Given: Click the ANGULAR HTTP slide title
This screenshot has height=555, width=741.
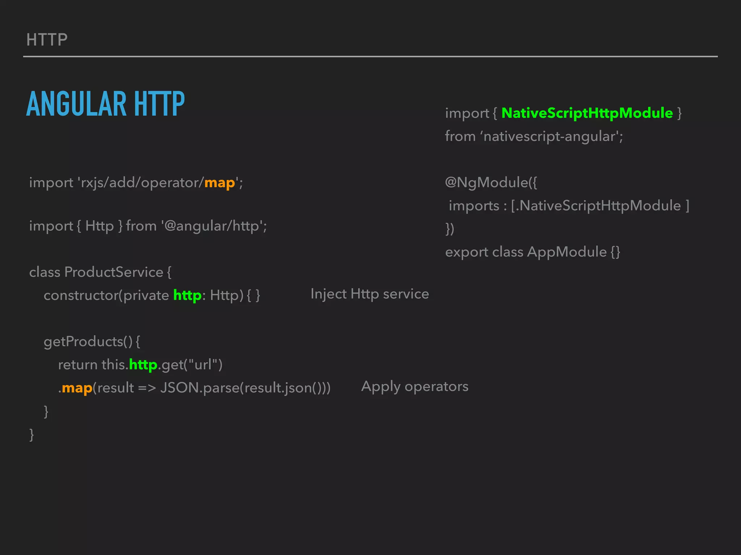Looking at the screenshot, I should tap(105, 104).
